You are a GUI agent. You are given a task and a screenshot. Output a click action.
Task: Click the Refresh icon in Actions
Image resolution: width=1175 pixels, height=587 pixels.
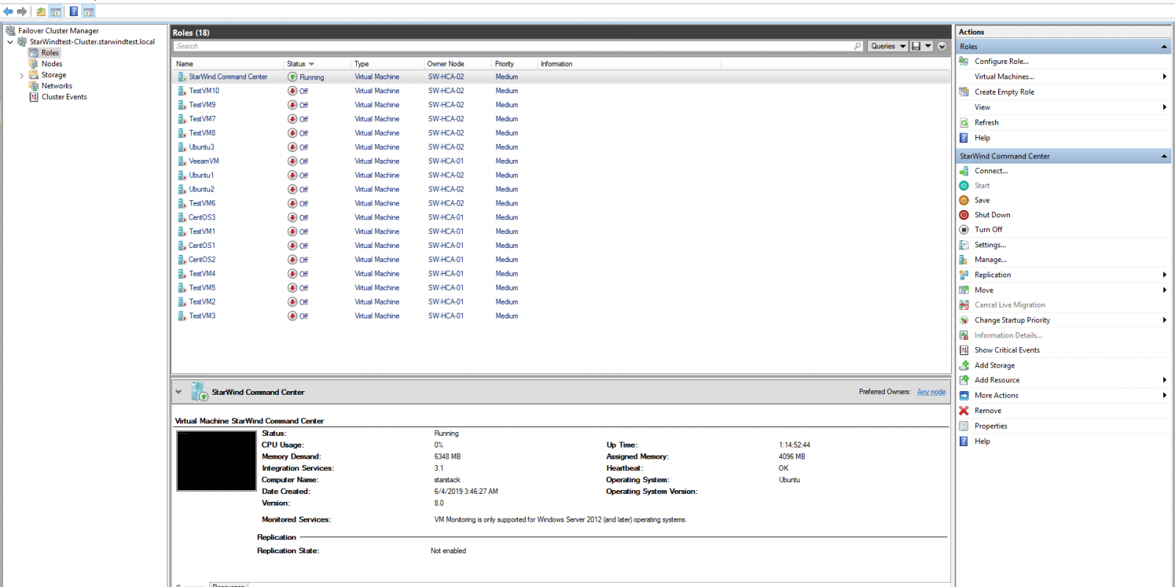point(964,123)
